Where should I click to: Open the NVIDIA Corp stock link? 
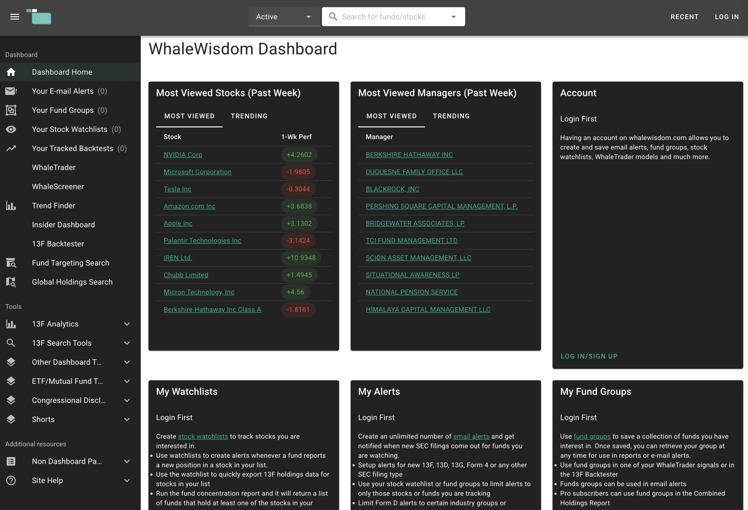pyautogui.click(x=183, y=155)
